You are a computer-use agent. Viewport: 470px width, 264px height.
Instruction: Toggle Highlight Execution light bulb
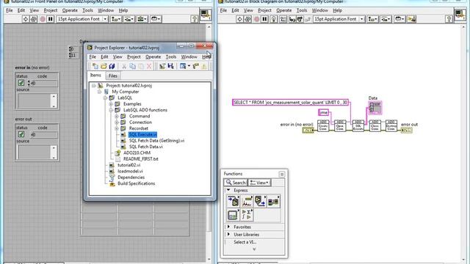point(273,19)
